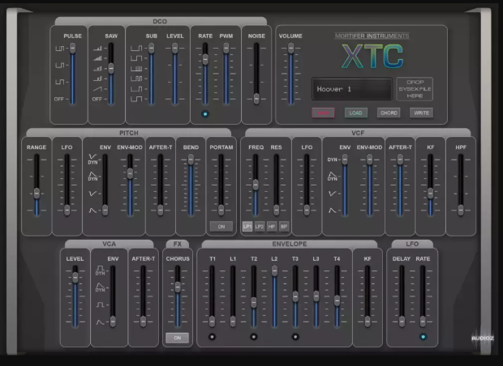Select the bottom normal envelope icon in VCF ENV
Screen dimensions: 503x366
click(x=332, y=211)
